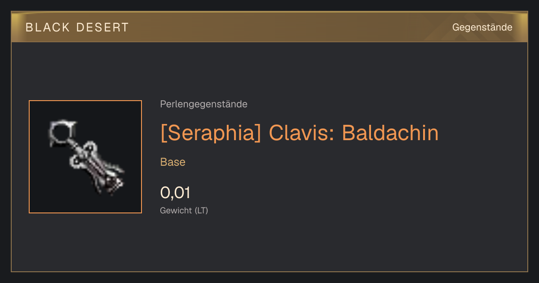Image resolution: width=539 pixels, height=283 pixels.
Task: Click the Gewicht (LT) label
Action: [x=184, y=210]
